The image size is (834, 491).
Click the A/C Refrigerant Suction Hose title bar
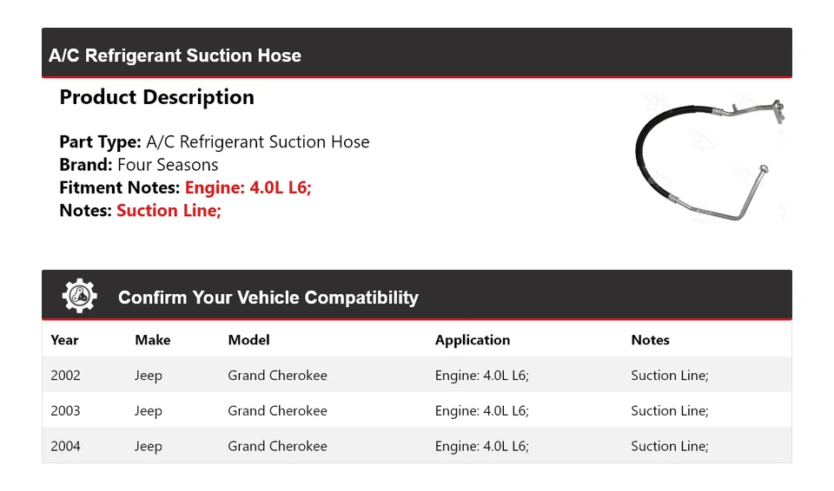point(175,56)
